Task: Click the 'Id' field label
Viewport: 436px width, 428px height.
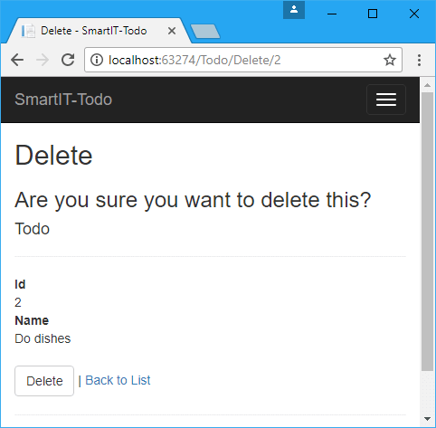Action: click(x=20, y=284)
